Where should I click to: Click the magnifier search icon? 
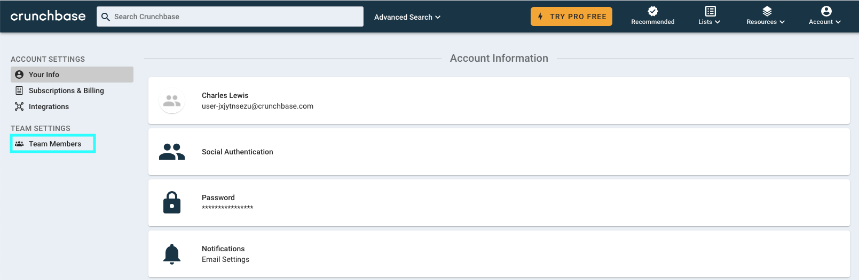coord(106,17)
